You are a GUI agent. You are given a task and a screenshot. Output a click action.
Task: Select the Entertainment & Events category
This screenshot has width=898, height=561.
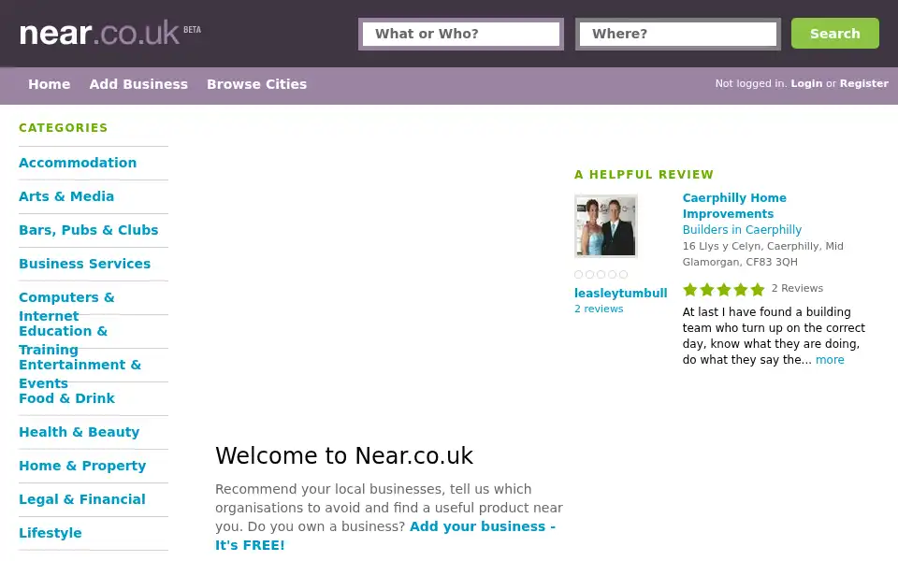coord(80,374)
